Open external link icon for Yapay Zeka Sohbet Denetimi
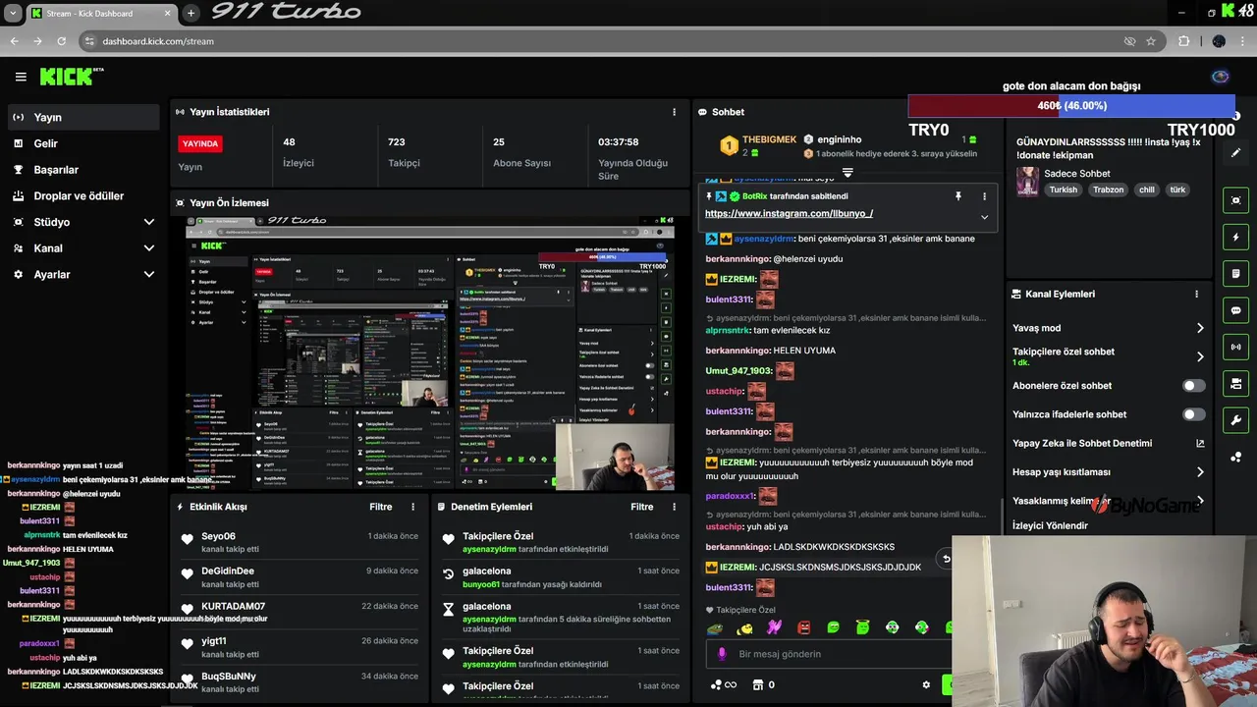1257x707 pixels. point(1199,443)
